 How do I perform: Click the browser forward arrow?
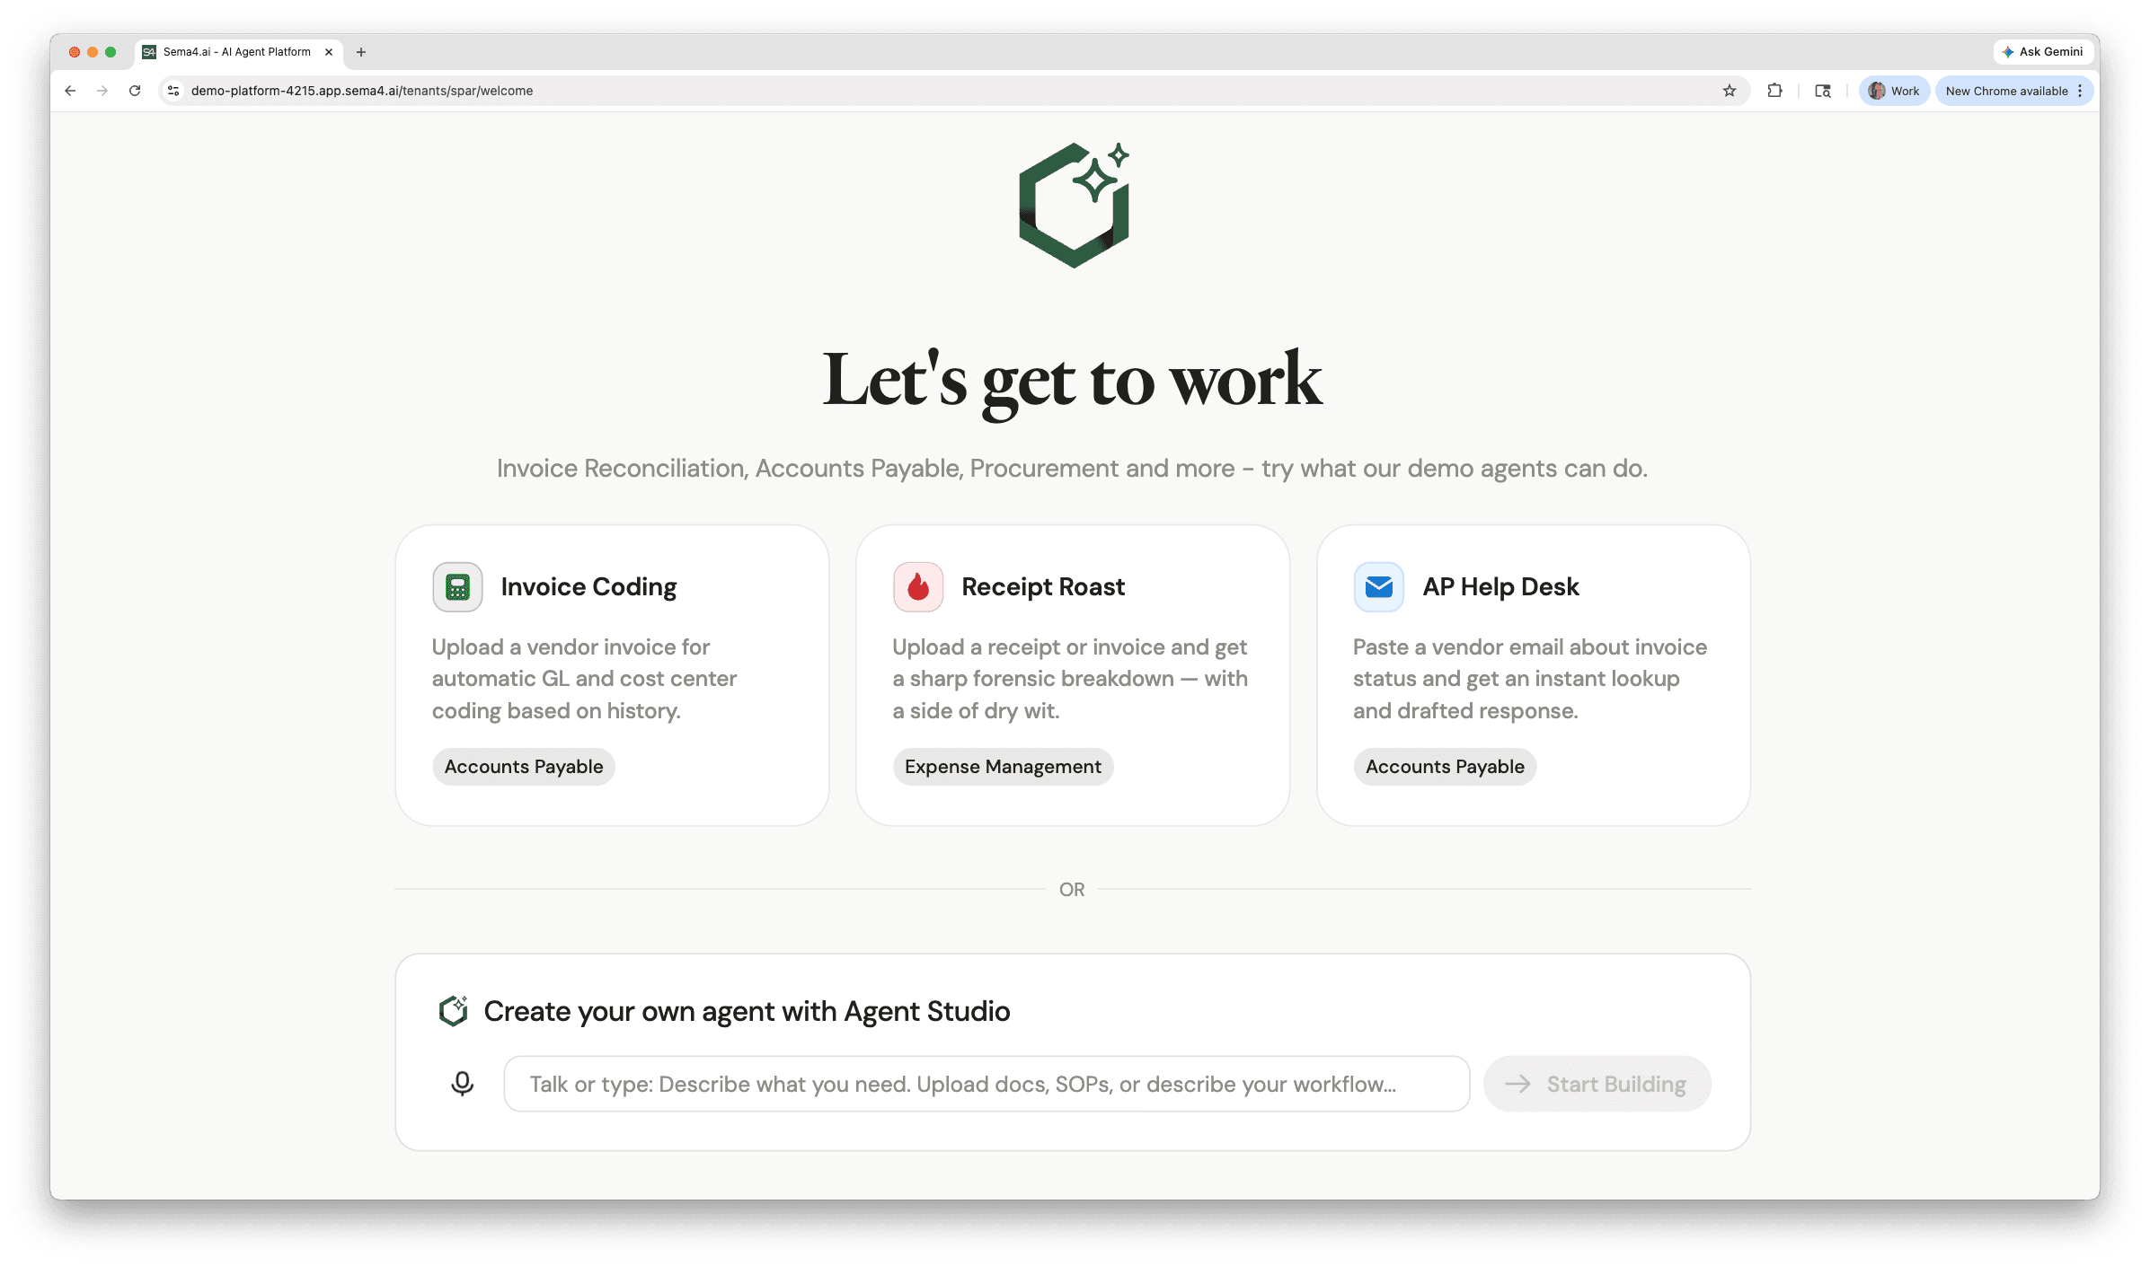[102, 91]
